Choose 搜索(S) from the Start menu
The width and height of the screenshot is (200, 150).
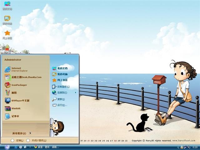58,99
